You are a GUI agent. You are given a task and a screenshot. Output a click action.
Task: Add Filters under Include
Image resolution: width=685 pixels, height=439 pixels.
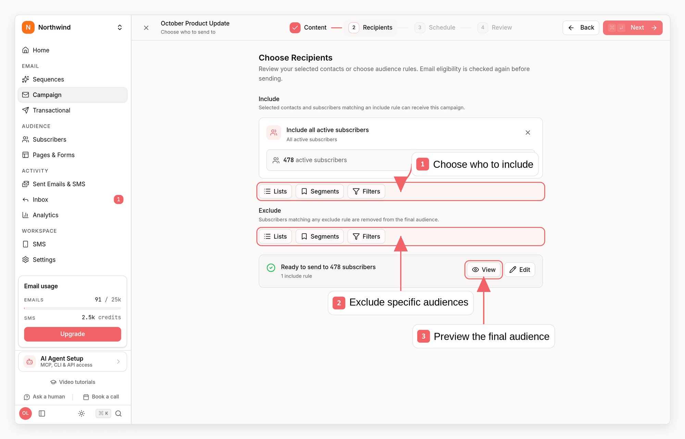pyautogui.click(x=366, y=191)
